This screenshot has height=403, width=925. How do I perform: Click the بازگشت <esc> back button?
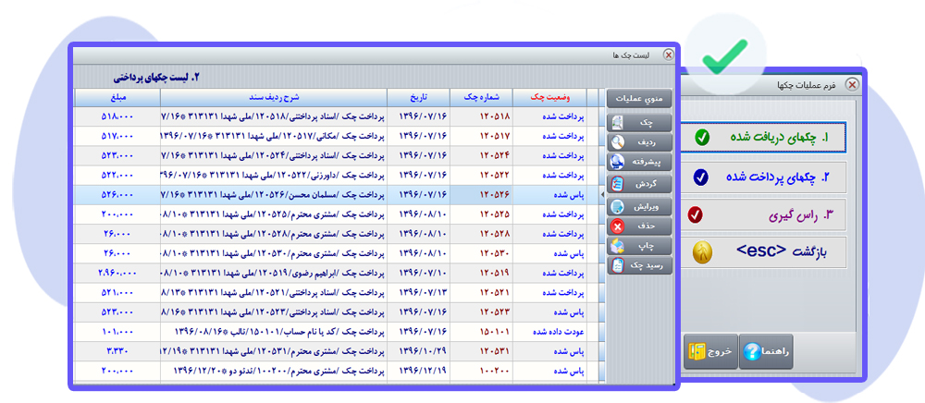(x=763, y=252)
